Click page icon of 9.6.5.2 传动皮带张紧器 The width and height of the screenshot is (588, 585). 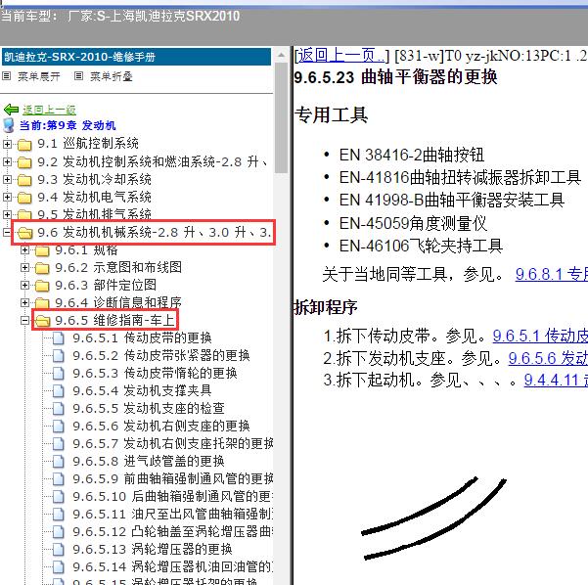tap(58, 355)
